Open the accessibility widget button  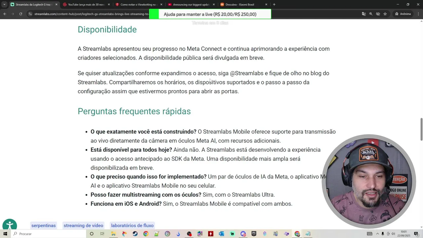tap(10, 226)
